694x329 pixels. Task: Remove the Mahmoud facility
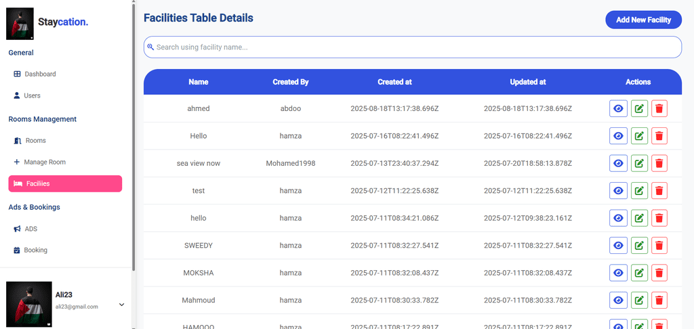[659, 301]
